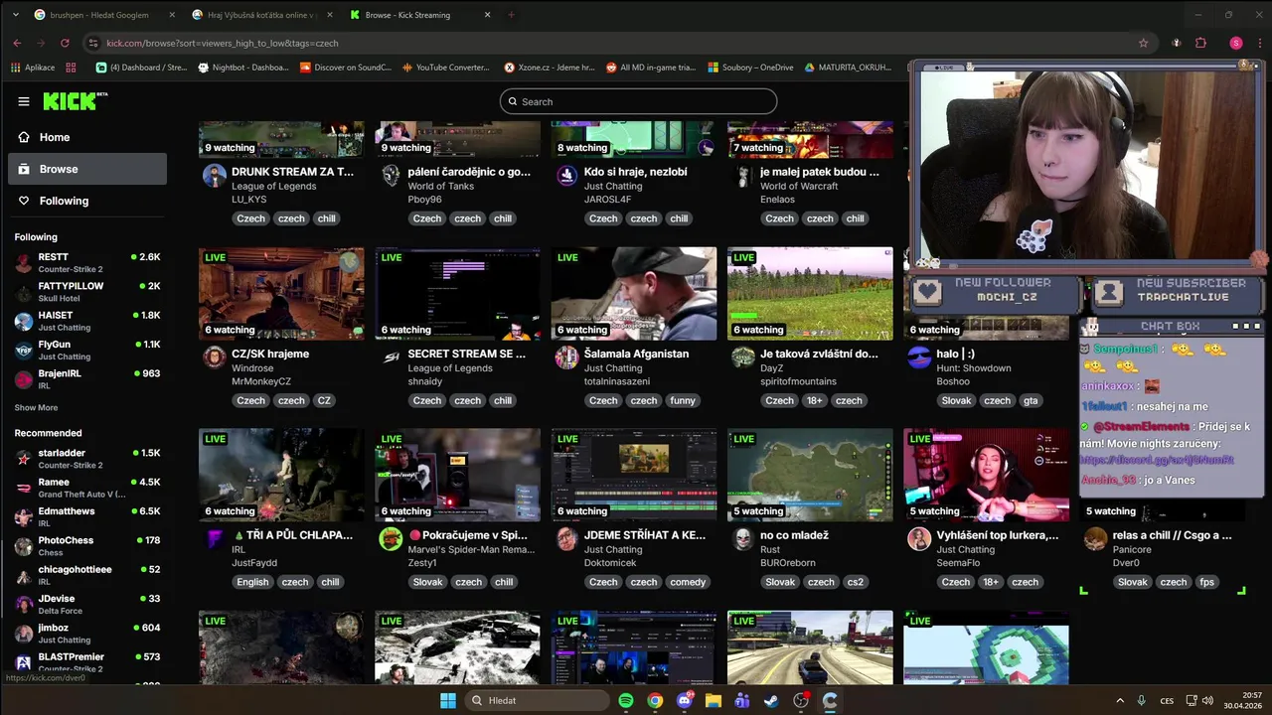The image size is (1272, 715).
Task: Click Zesty1 channel avatar
Action: pyautogui.click(x=391, y=539)
